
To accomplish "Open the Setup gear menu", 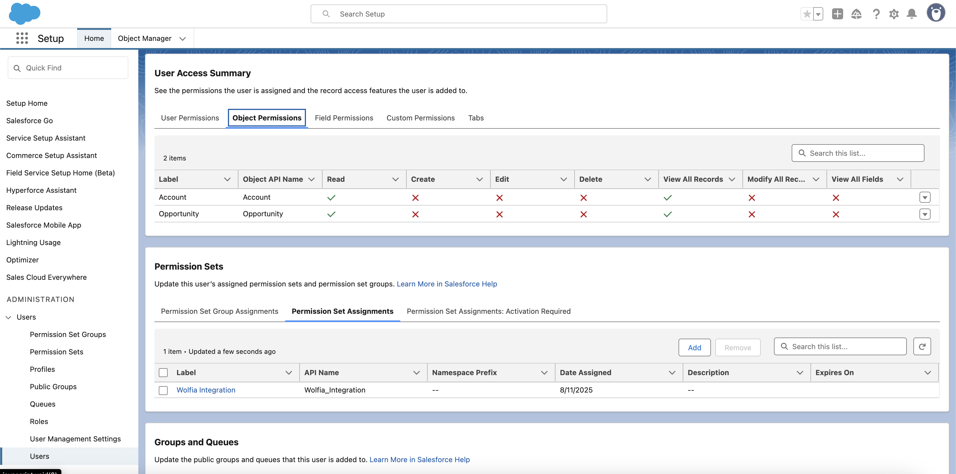I will [x=894, y=14].
